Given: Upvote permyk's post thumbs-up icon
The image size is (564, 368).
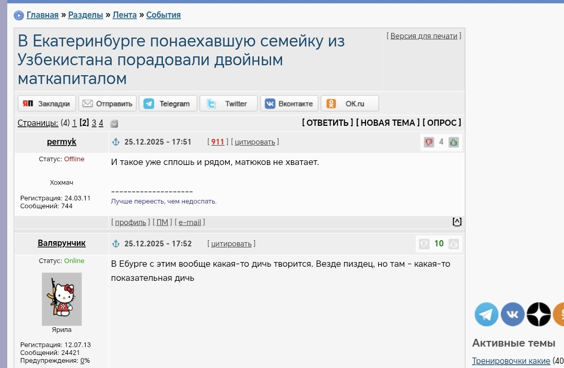Looking at the screenshot, I should (454, 143).
